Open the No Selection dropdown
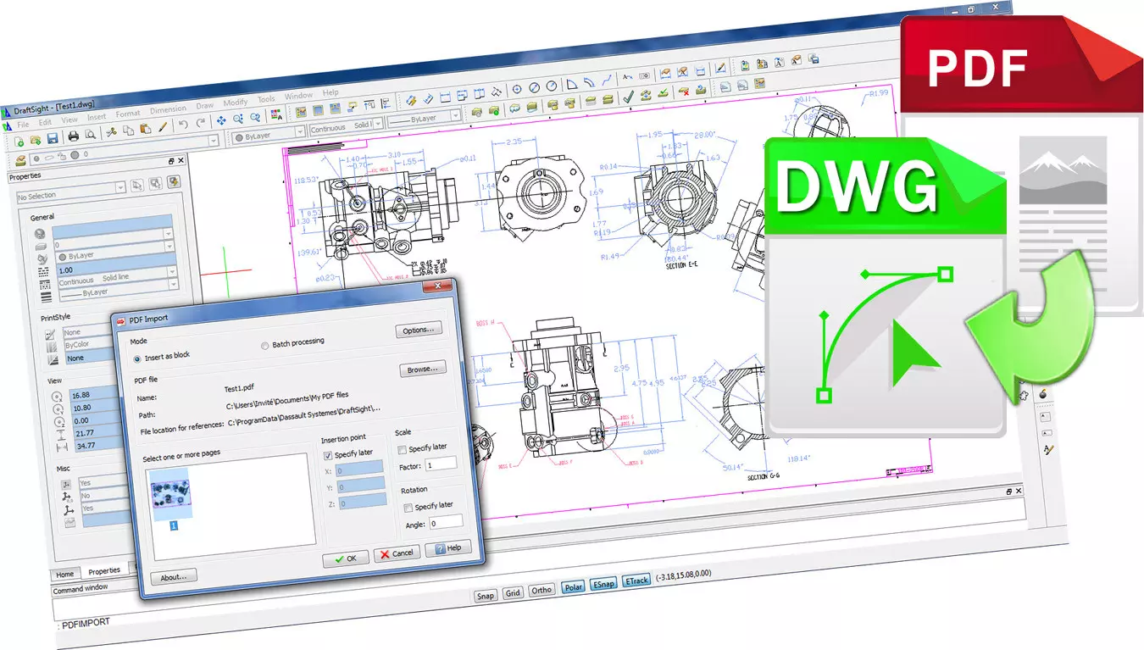The width and height of the screenshot is (1144, 650). click(71, 191)
